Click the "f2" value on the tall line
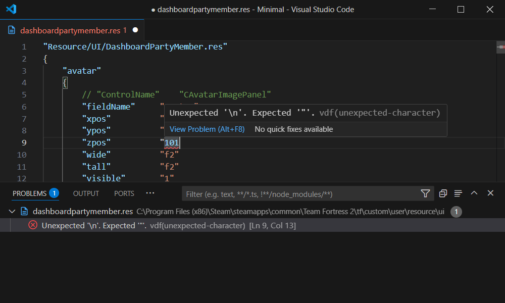Screen dimensions: 505x303 [x=169, y=167]
